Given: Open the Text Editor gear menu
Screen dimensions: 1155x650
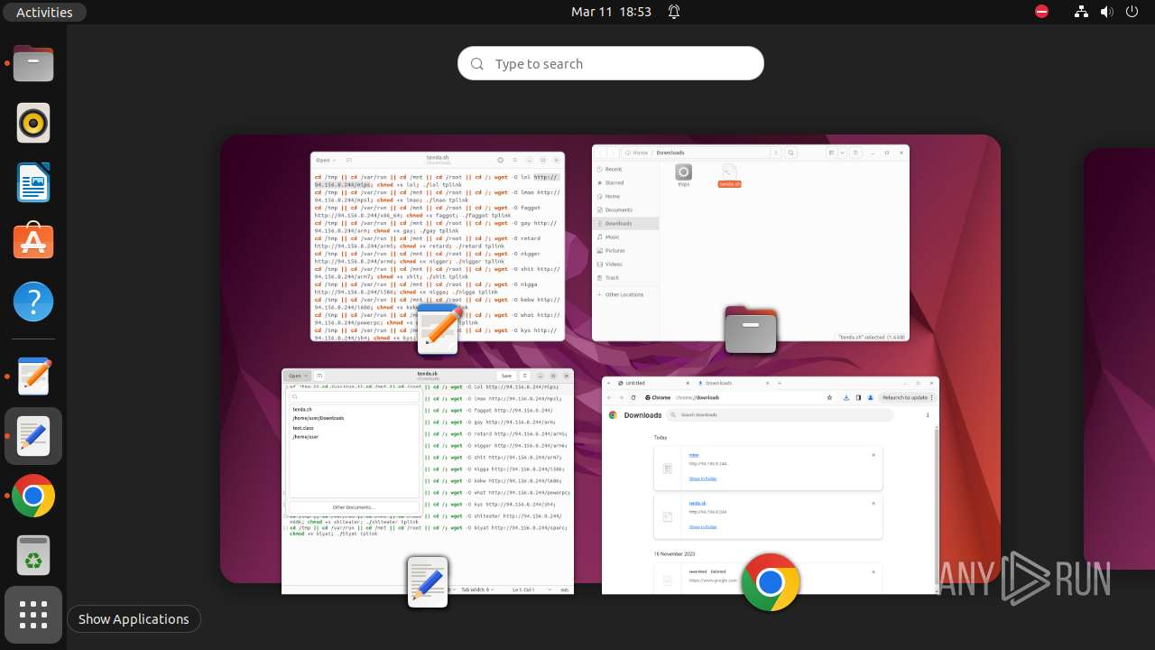Looking at the screenshot, I should click(x=503, y=160).
